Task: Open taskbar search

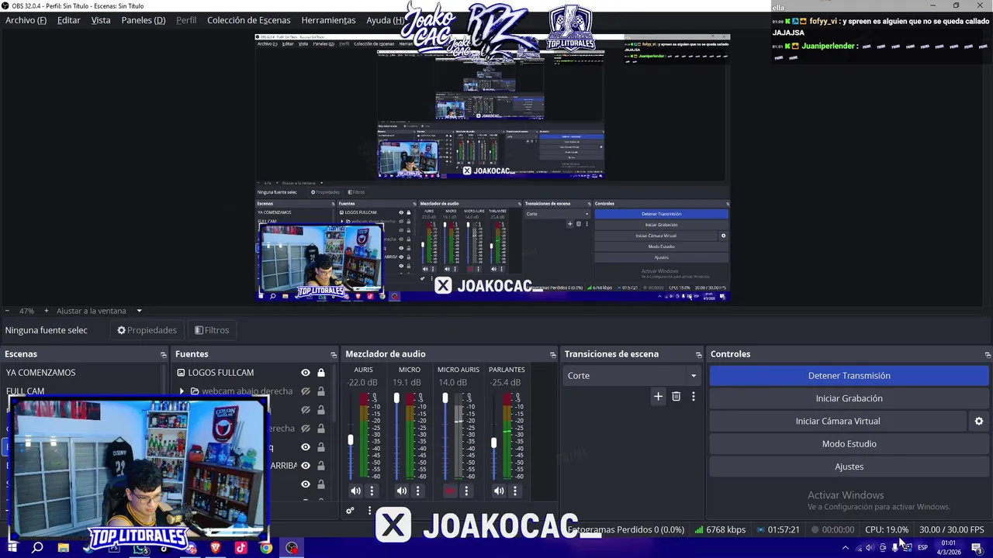Action: tap(37, 548)
